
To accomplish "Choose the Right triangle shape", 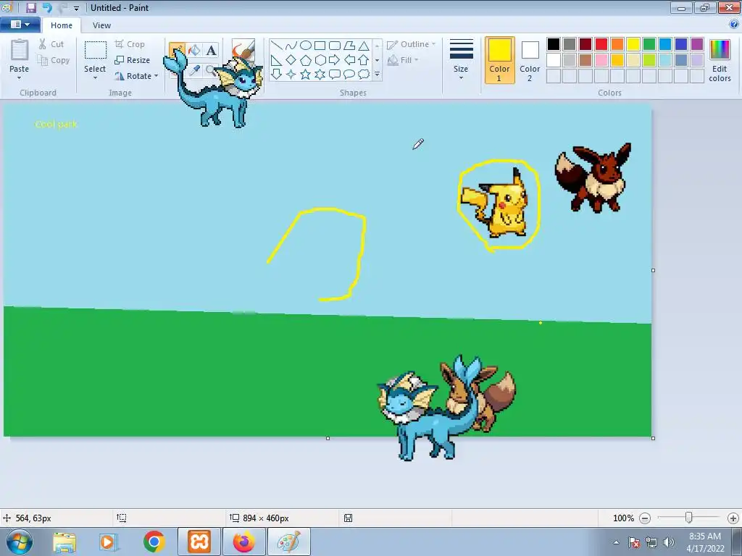I will [277, 60].
